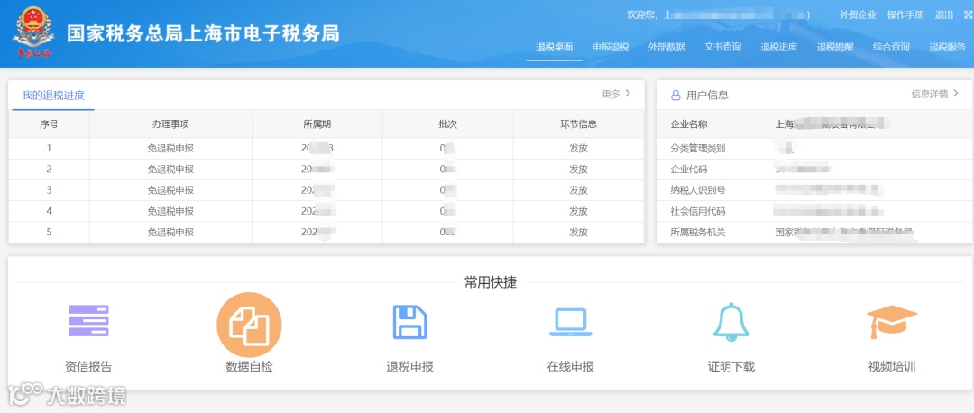Click 发放 status in row 3

[578, 190]
